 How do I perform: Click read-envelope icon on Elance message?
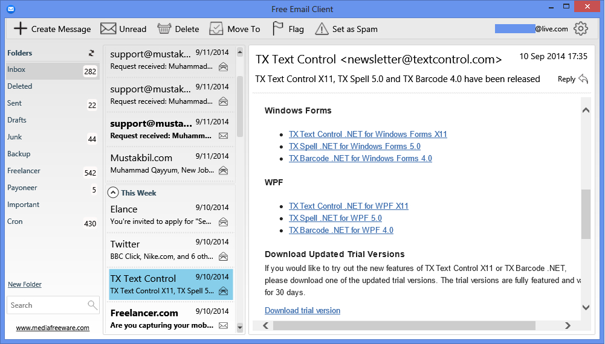point(224,222)
